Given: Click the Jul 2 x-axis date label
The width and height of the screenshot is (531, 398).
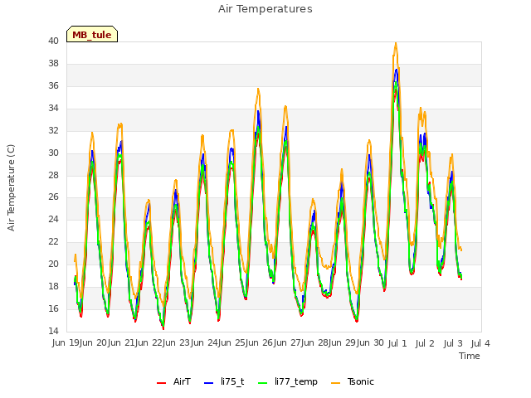Looking at the screenshot, I should 425,343.
